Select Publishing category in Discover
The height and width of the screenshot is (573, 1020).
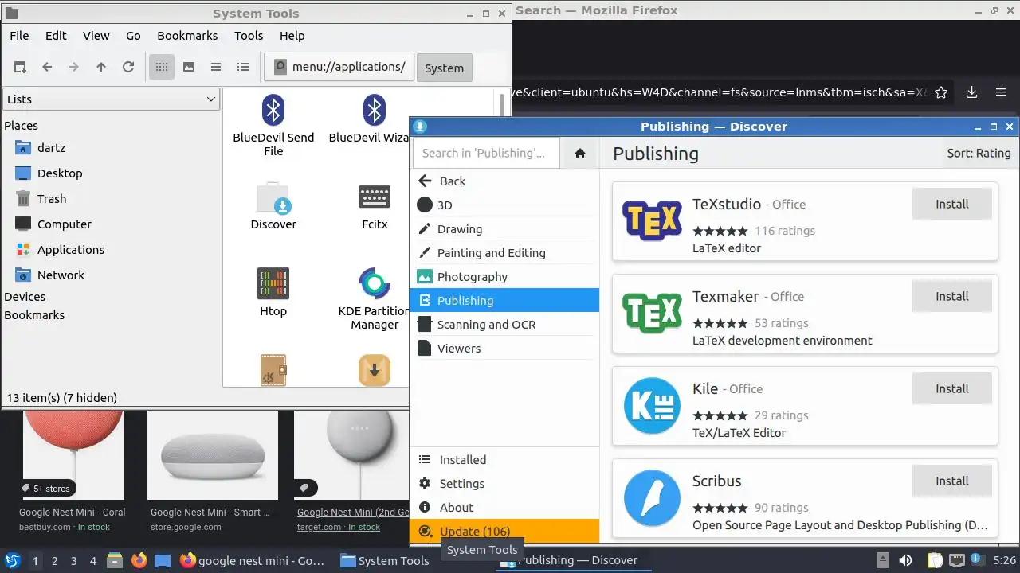click(x=504, y=301)
